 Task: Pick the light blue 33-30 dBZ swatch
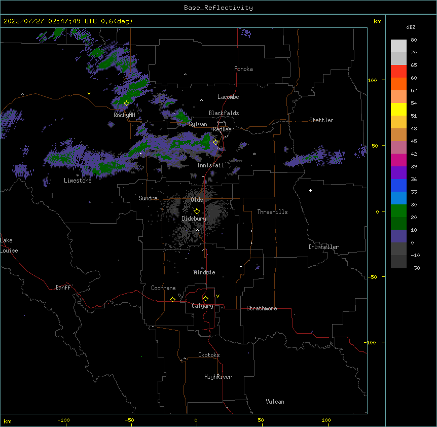click(398, 198)
